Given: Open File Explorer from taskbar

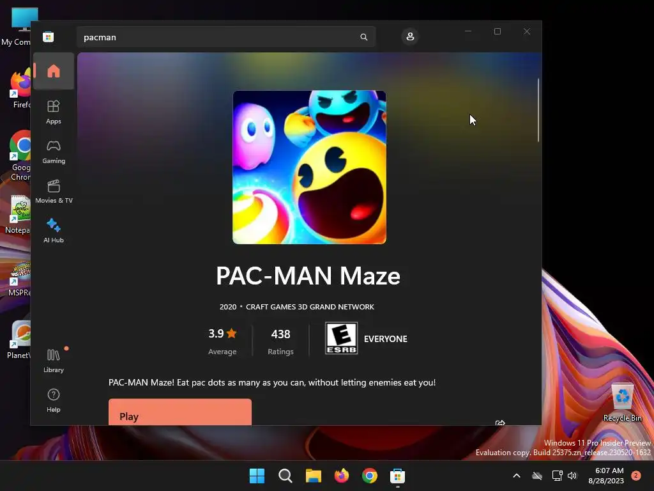Looking at the screenshot, I should point(313,476).
